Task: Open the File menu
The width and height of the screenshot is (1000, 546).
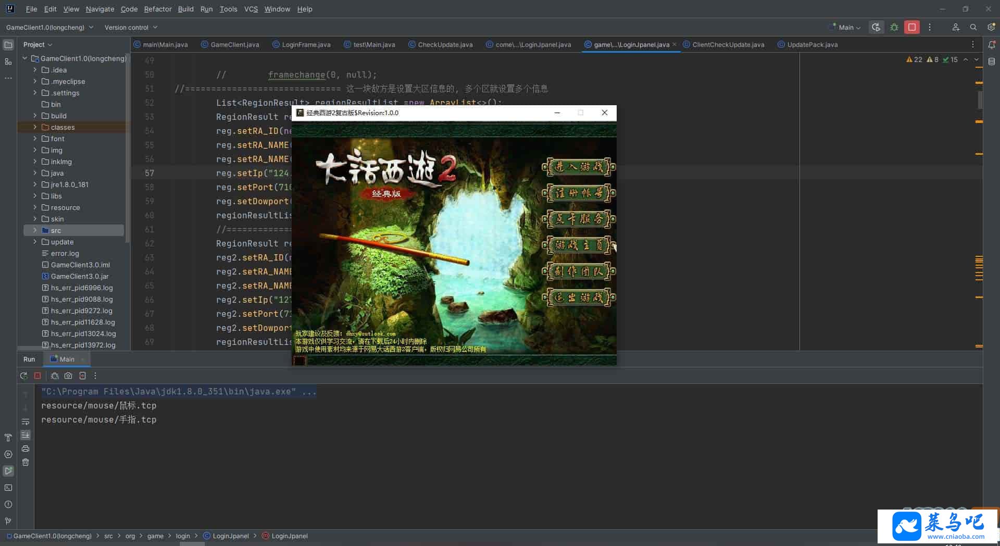Action: pyautogui.click(x=31, y=9)
